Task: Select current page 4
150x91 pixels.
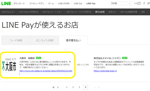Action: tap(85, 87)
